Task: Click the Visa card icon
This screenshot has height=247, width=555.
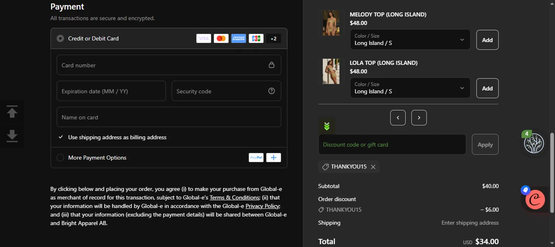Action: click(x=203, y=39)
